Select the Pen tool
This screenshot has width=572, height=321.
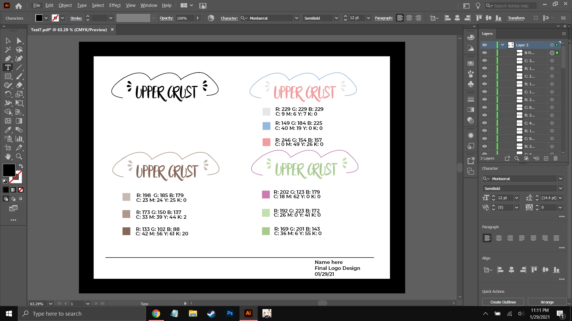[8, 59]
